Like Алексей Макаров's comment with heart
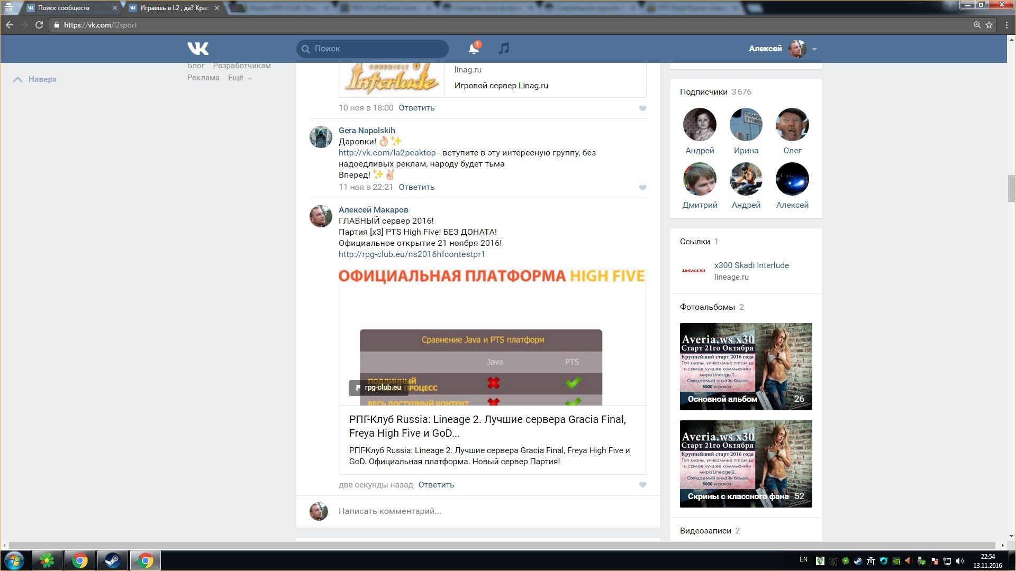 (642, 485)
